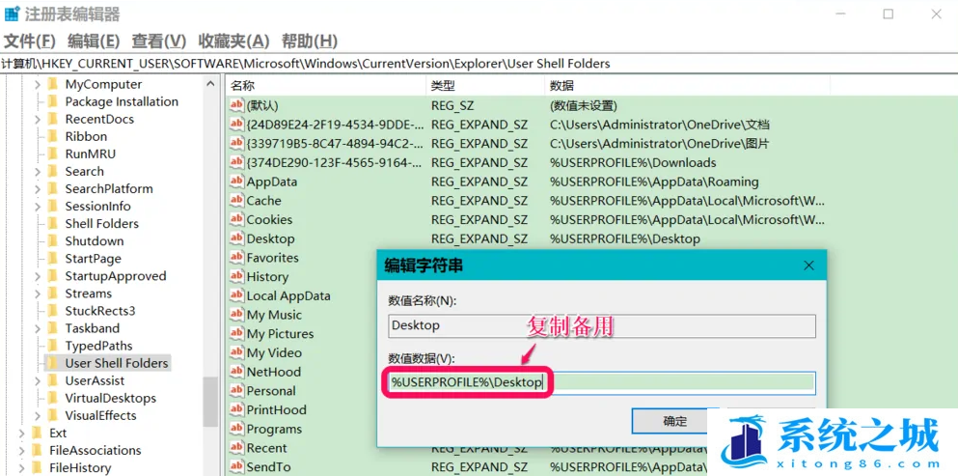Expand the StartupApproved tree node
Image resolution: width=958 pixels, height=476 pixels.
coord(38,276)
